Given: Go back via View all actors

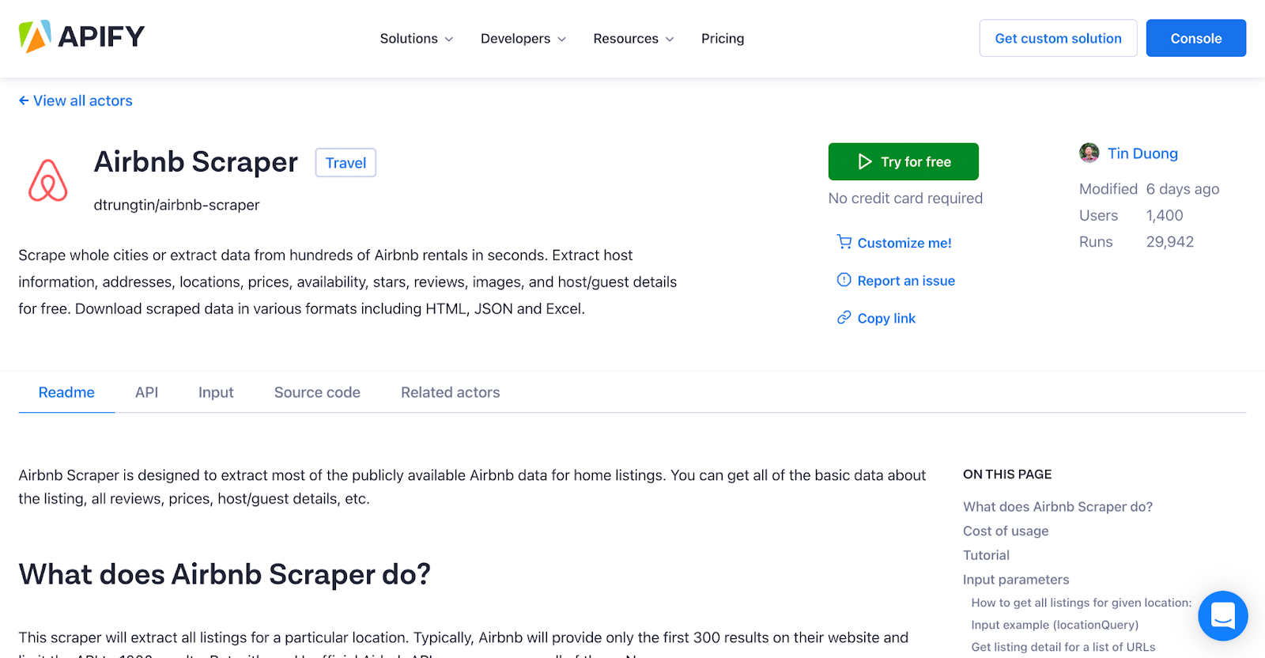Looking at the screenshot, I should click(75, 100).
